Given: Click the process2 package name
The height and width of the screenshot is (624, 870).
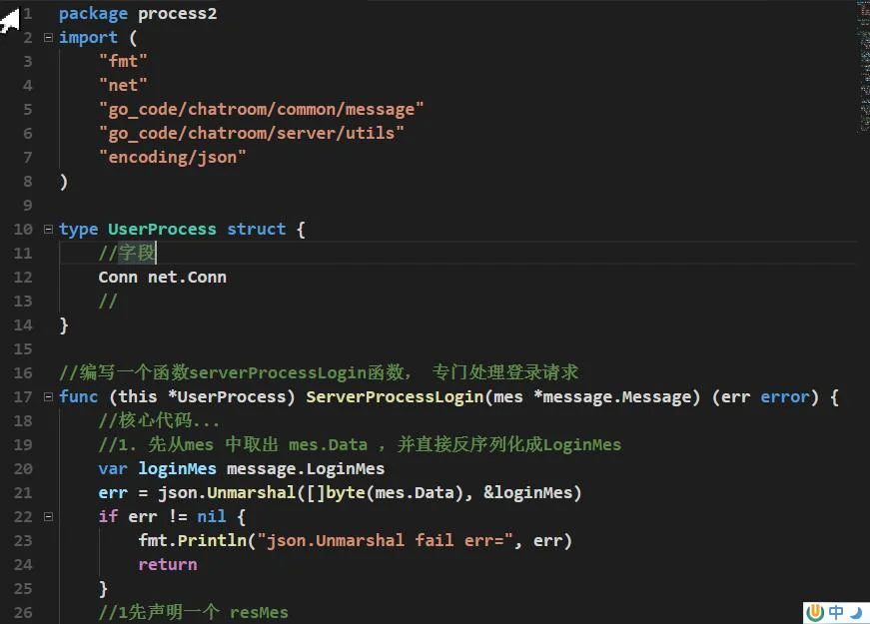Looking at the screenshot, I should pos(177,14).
